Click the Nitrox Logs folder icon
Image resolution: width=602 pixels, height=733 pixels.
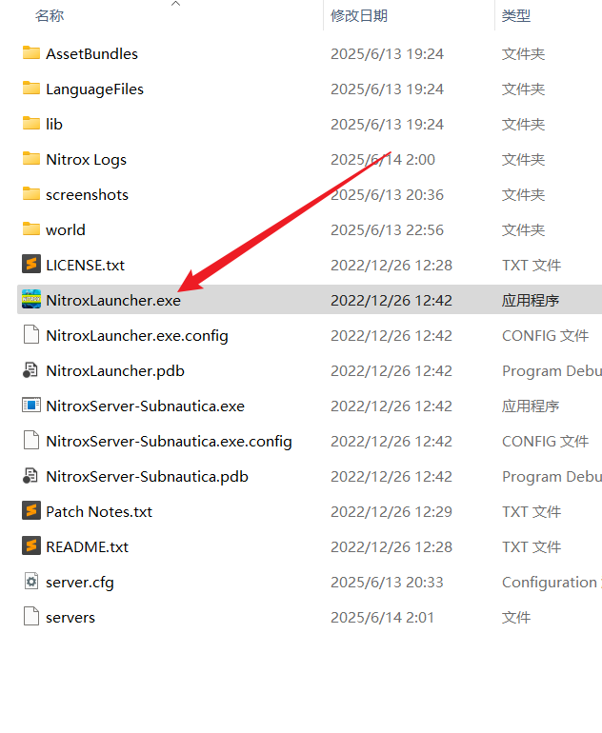click(31, 158)
